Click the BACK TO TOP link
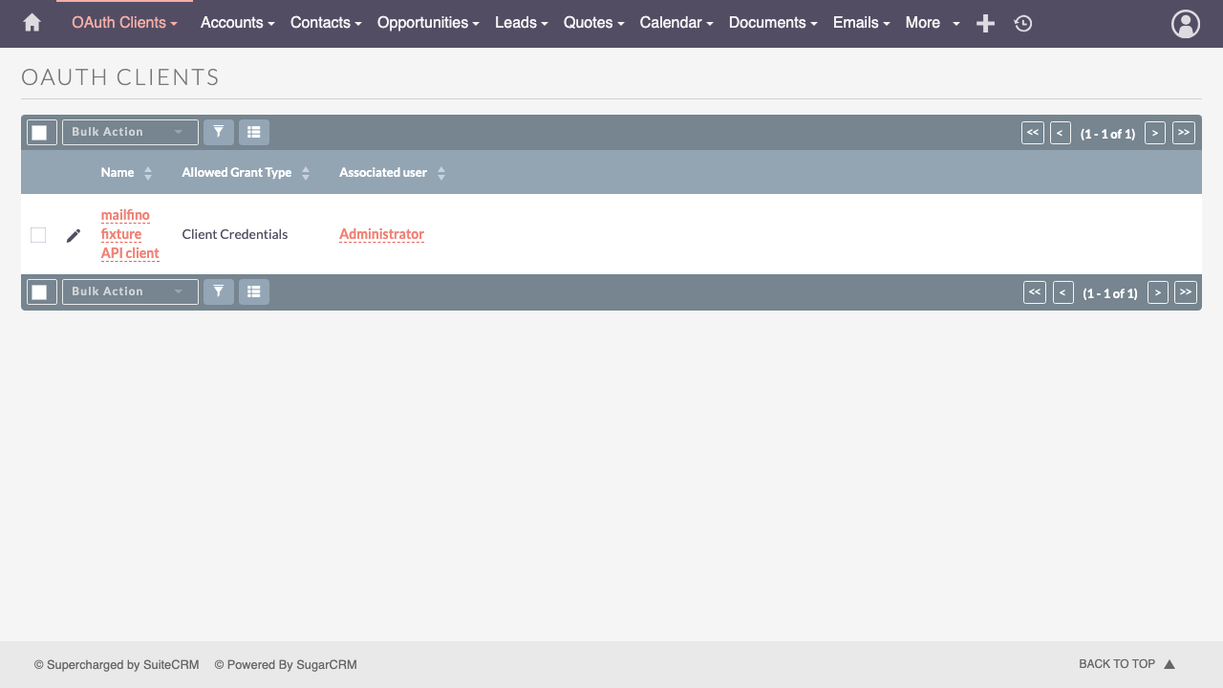The width and height of the screenshot is (1223, 688). 1117,664
